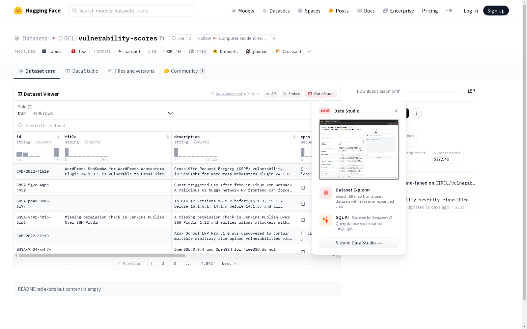Switch to the Data Studio tab
Screen dimensions: 527x329
tap(82, 71)
